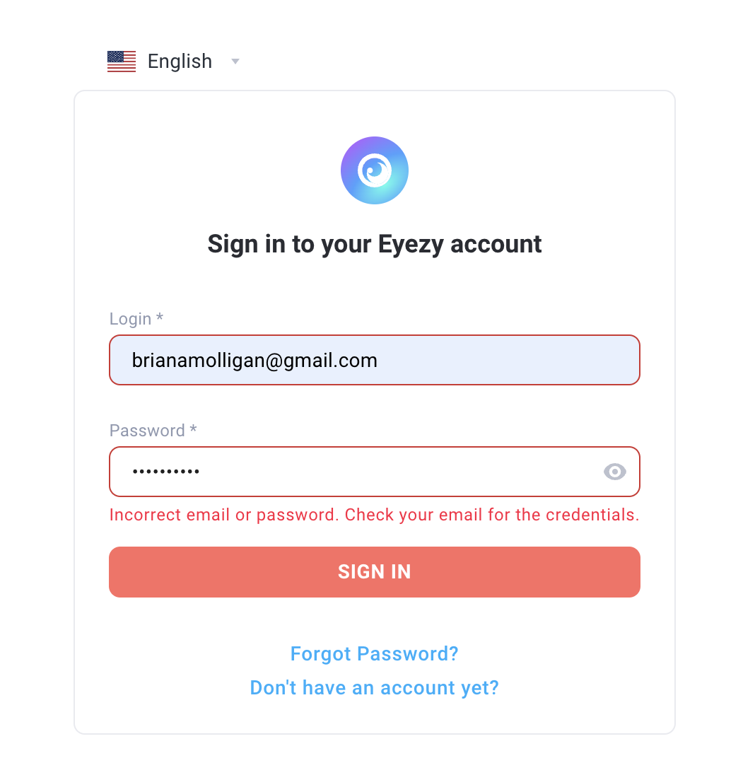The image size is (755, 775).
Task: Follow the Don't have an account yet? link
Action: pos(375,687)
